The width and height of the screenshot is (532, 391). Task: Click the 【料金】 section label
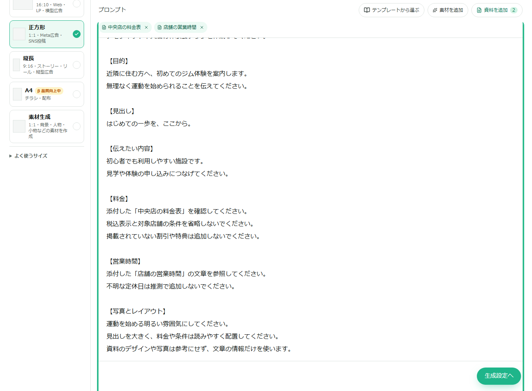coord(118,199)
